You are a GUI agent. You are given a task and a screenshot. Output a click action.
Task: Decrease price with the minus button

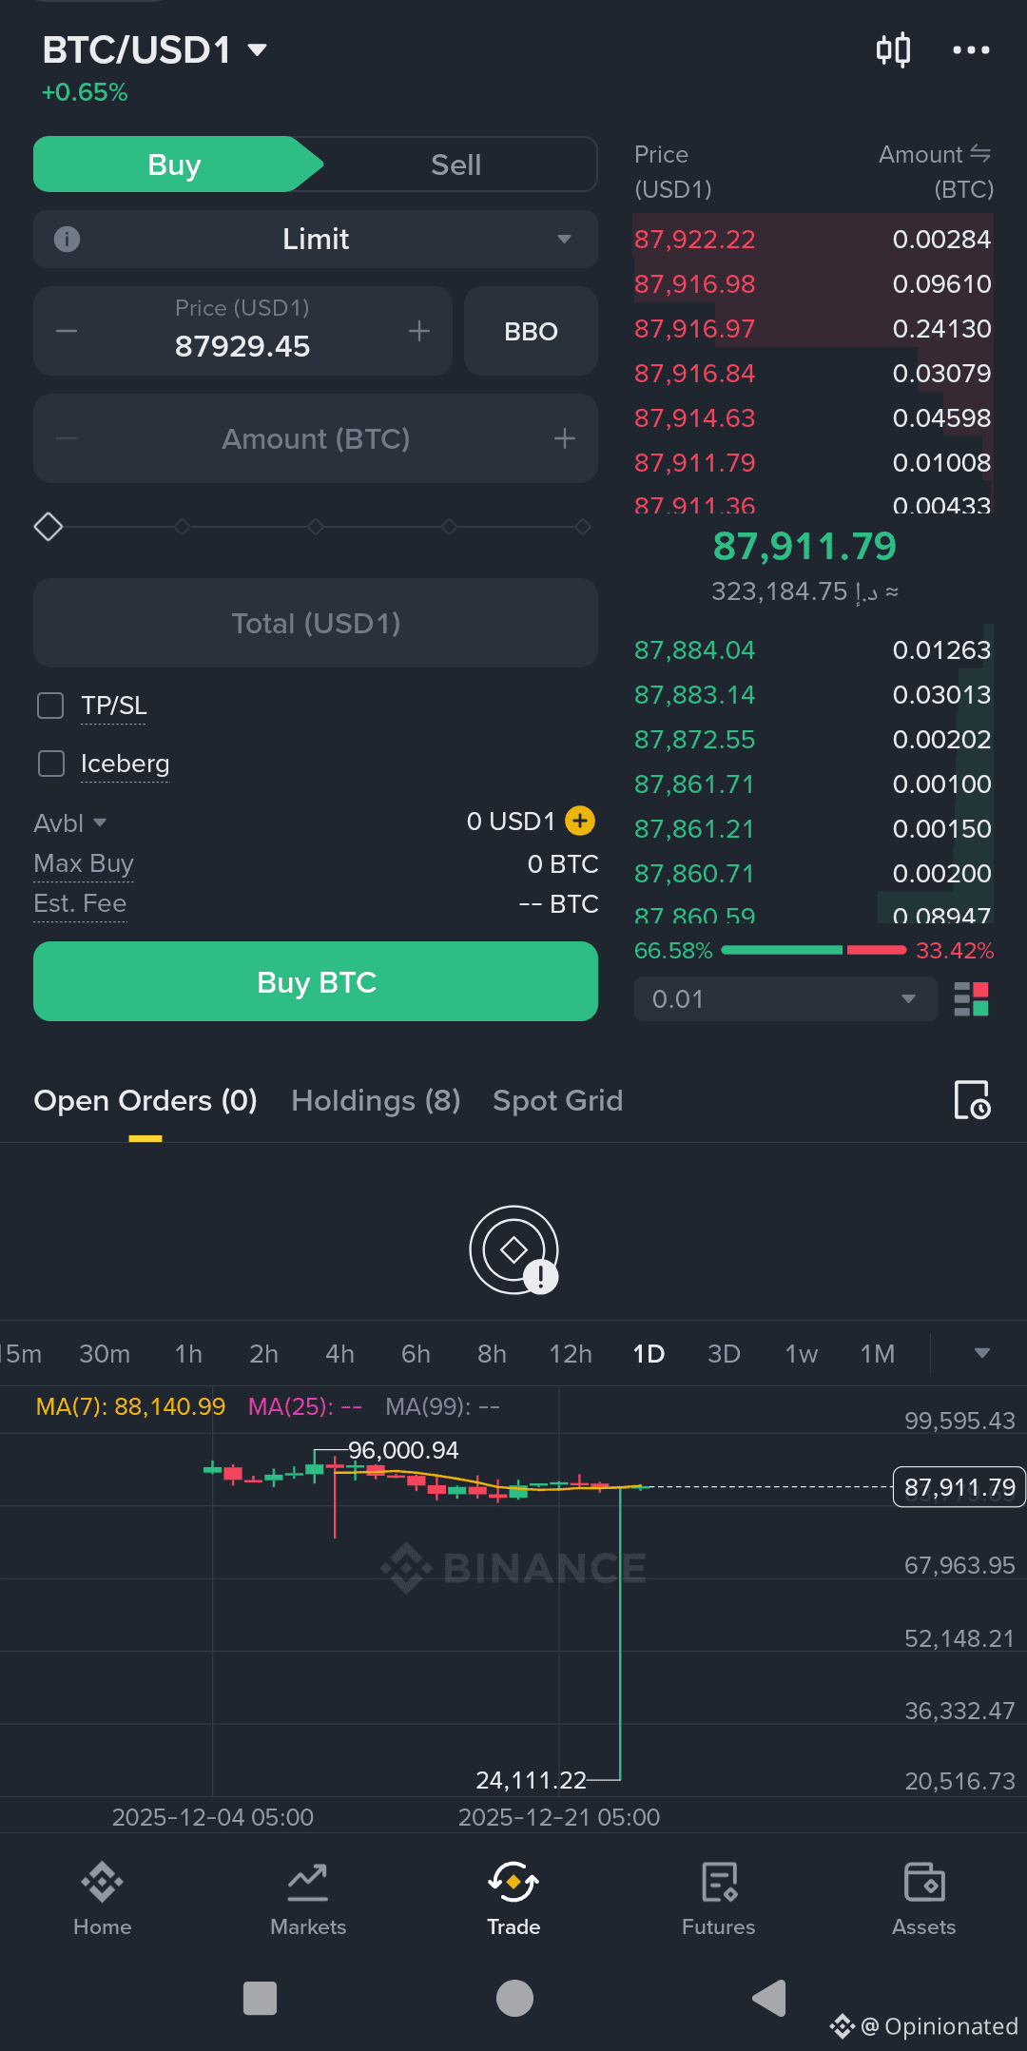coord(67,331)
